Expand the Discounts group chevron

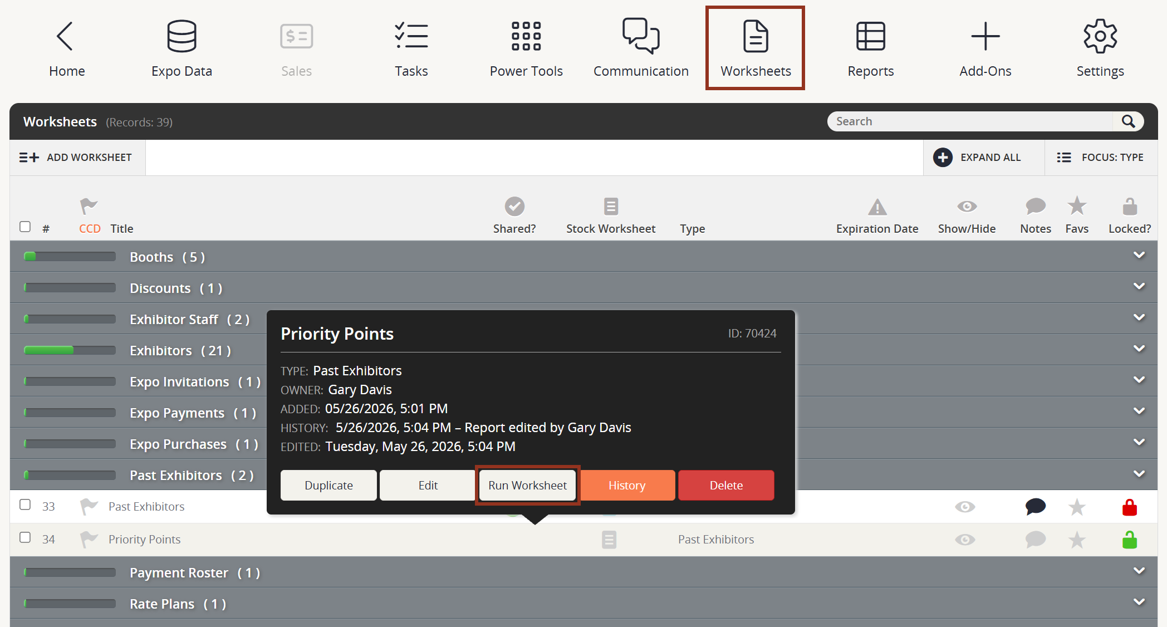(x=1139, y=287)
